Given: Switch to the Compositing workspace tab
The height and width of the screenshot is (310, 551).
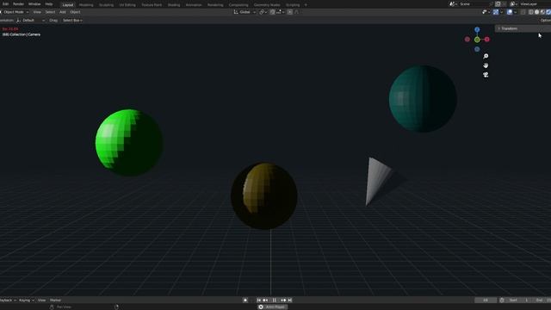Looking at the screenshot, I should 238,5.
